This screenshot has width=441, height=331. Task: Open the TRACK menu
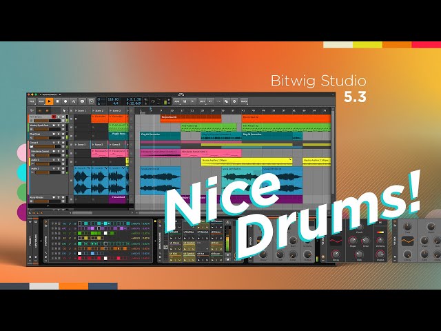point(244,101)
